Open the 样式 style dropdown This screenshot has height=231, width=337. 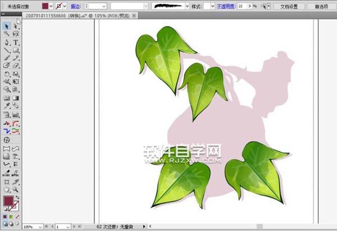212,6
